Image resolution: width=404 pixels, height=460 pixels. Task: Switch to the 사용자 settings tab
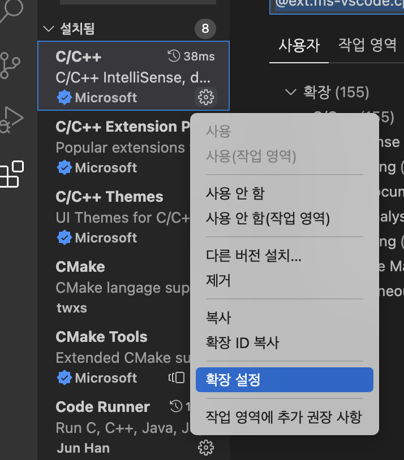[x=299, y=46]
